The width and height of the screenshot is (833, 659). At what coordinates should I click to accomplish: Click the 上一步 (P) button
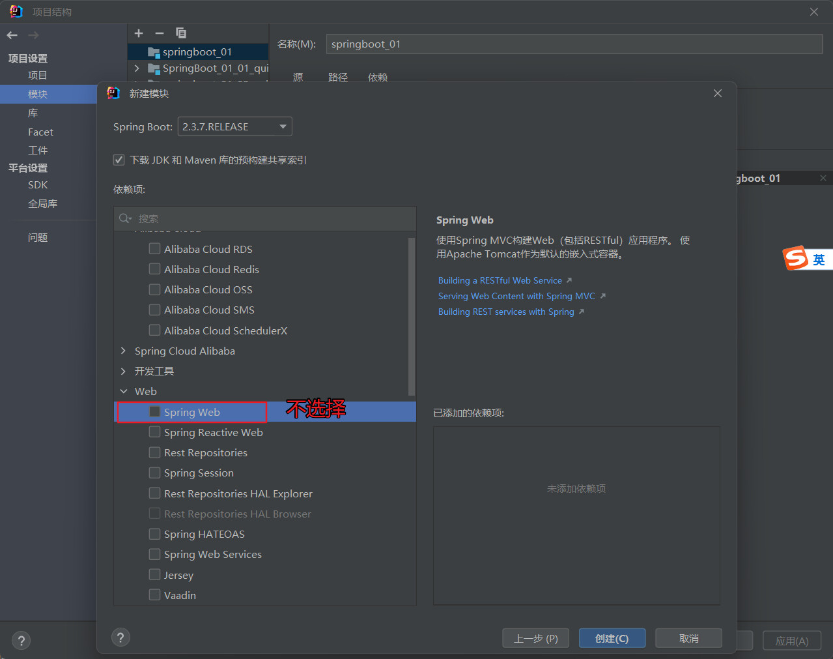pos(535,638)
